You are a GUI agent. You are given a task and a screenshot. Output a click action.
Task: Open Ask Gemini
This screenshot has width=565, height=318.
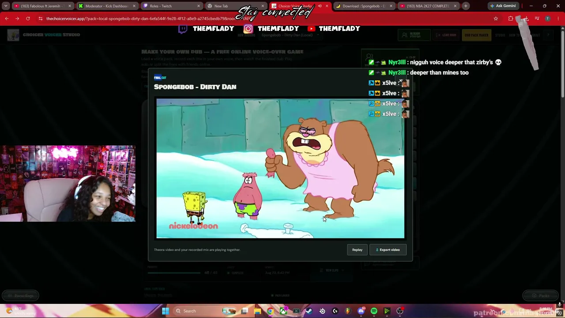coord(503,6)
